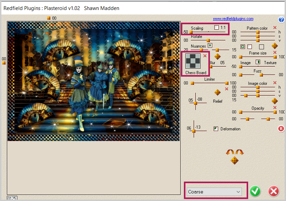This screenshot has height=201, width=286.
Task: Click the red R reset button
Action: coord(281,129)
